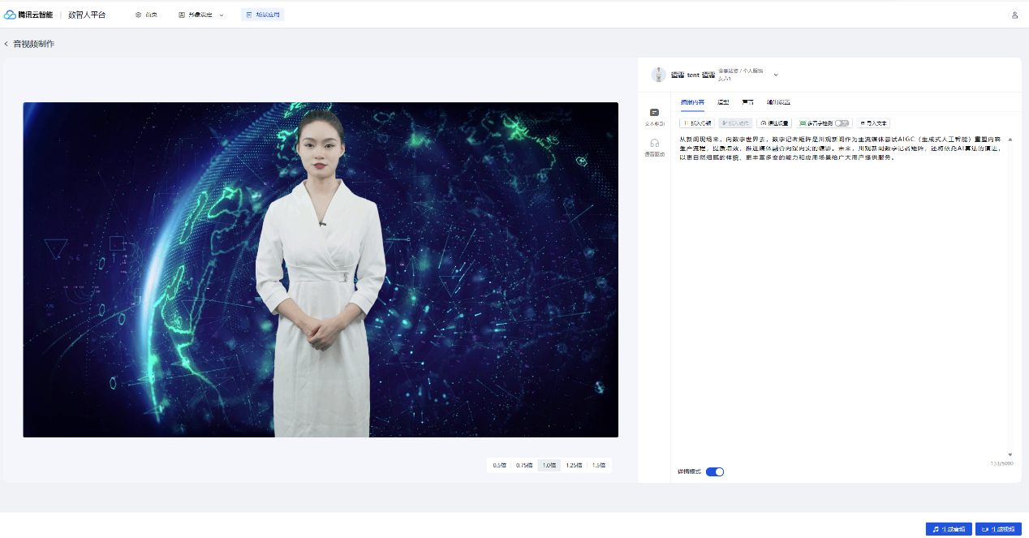The image size is (1029, 538).
Task: Select the 场景应用 navigation tab
Action: pyautogui.click(x=263, y=15)
